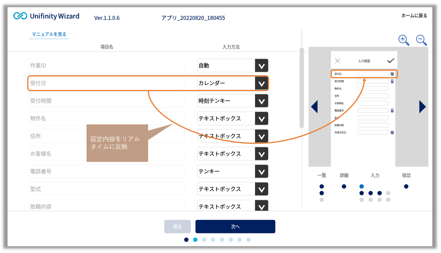Select the second pagination dot at the bottom
441x253 pixels.
click(x=195, y=239)
